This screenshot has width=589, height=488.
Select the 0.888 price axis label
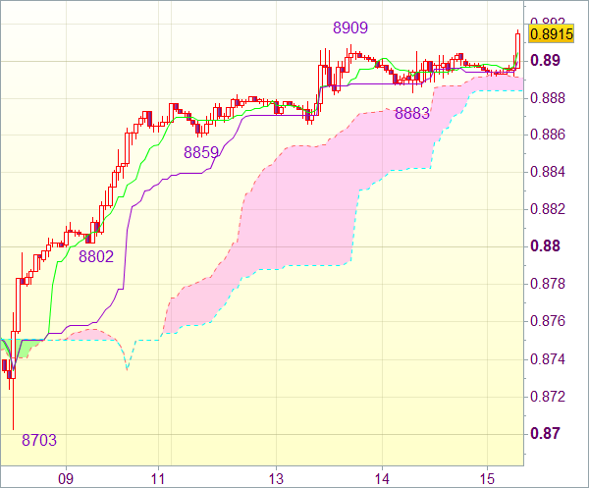[548, 98]
